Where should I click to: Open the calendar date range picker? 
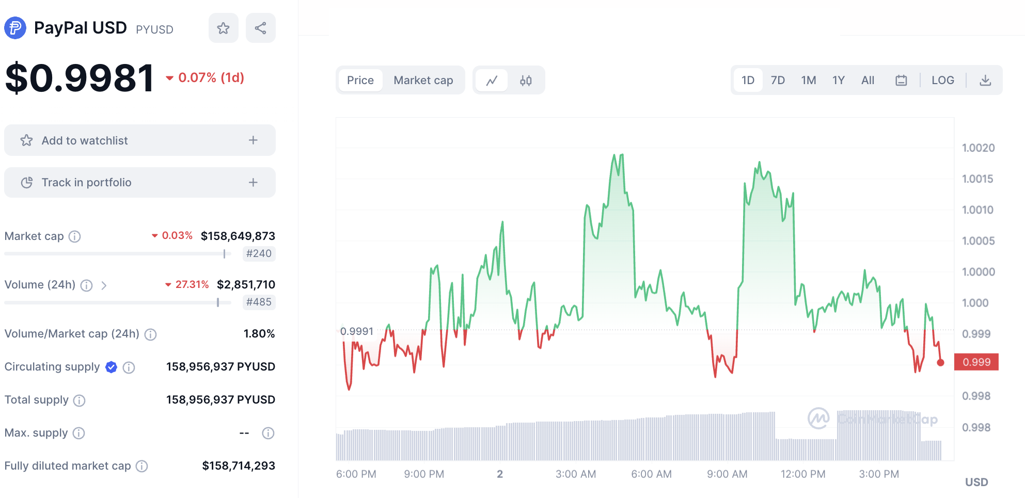[x=901, y=81]
